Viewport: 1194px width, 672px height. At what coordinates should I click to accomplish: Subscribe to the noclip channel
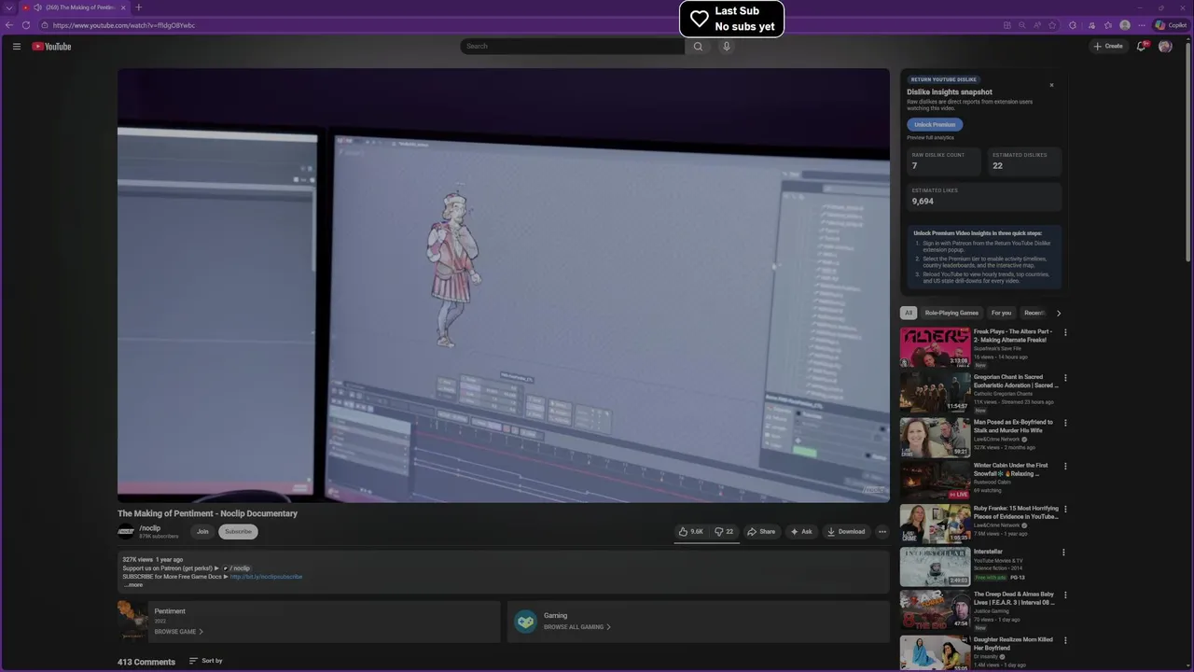click(x=238, y=532)
